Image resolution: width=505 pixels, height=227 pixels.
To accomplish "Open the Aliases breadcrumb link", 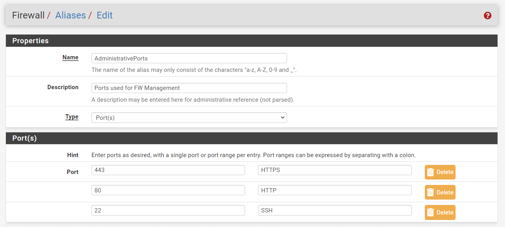I will (x=70, y=15).
